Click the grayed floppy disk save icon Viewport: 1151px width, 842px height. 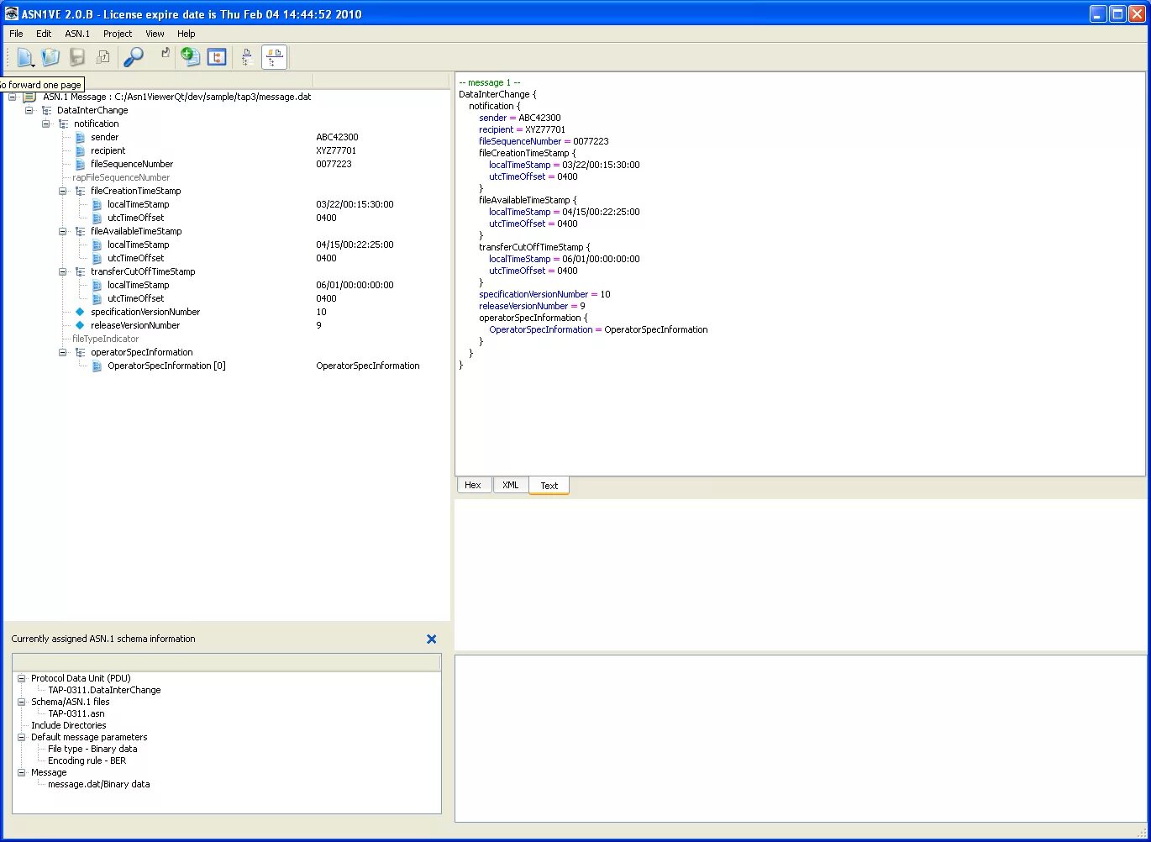pyautogui.click(x=77, y=57)
